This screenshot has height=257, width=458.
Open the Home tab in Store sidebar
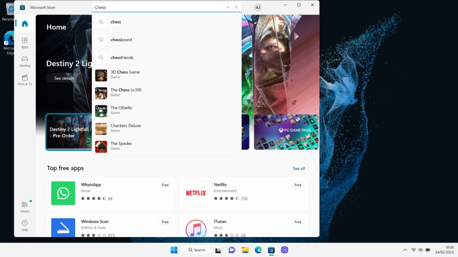point(25,23)
